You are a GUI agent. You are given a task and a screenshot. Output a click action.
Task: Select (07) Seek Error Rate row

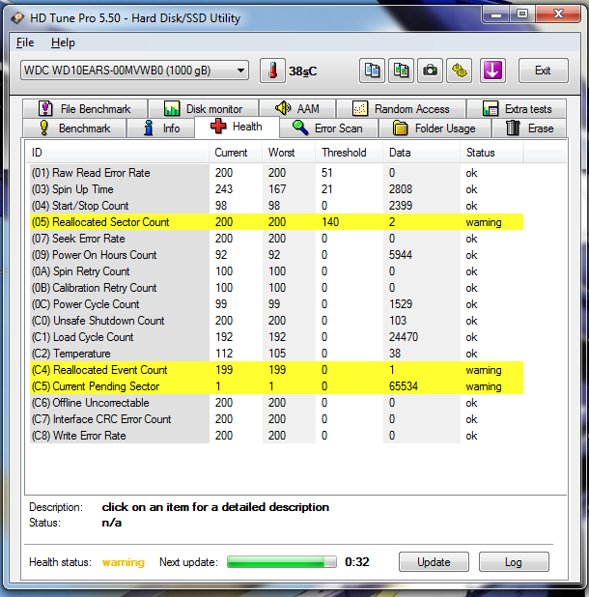276,239
